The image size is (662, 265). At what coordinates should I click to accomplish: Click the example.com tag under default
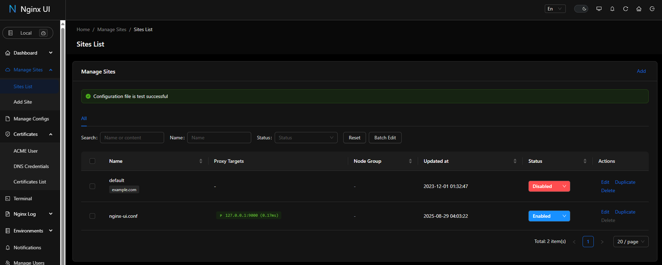[124, 190]
